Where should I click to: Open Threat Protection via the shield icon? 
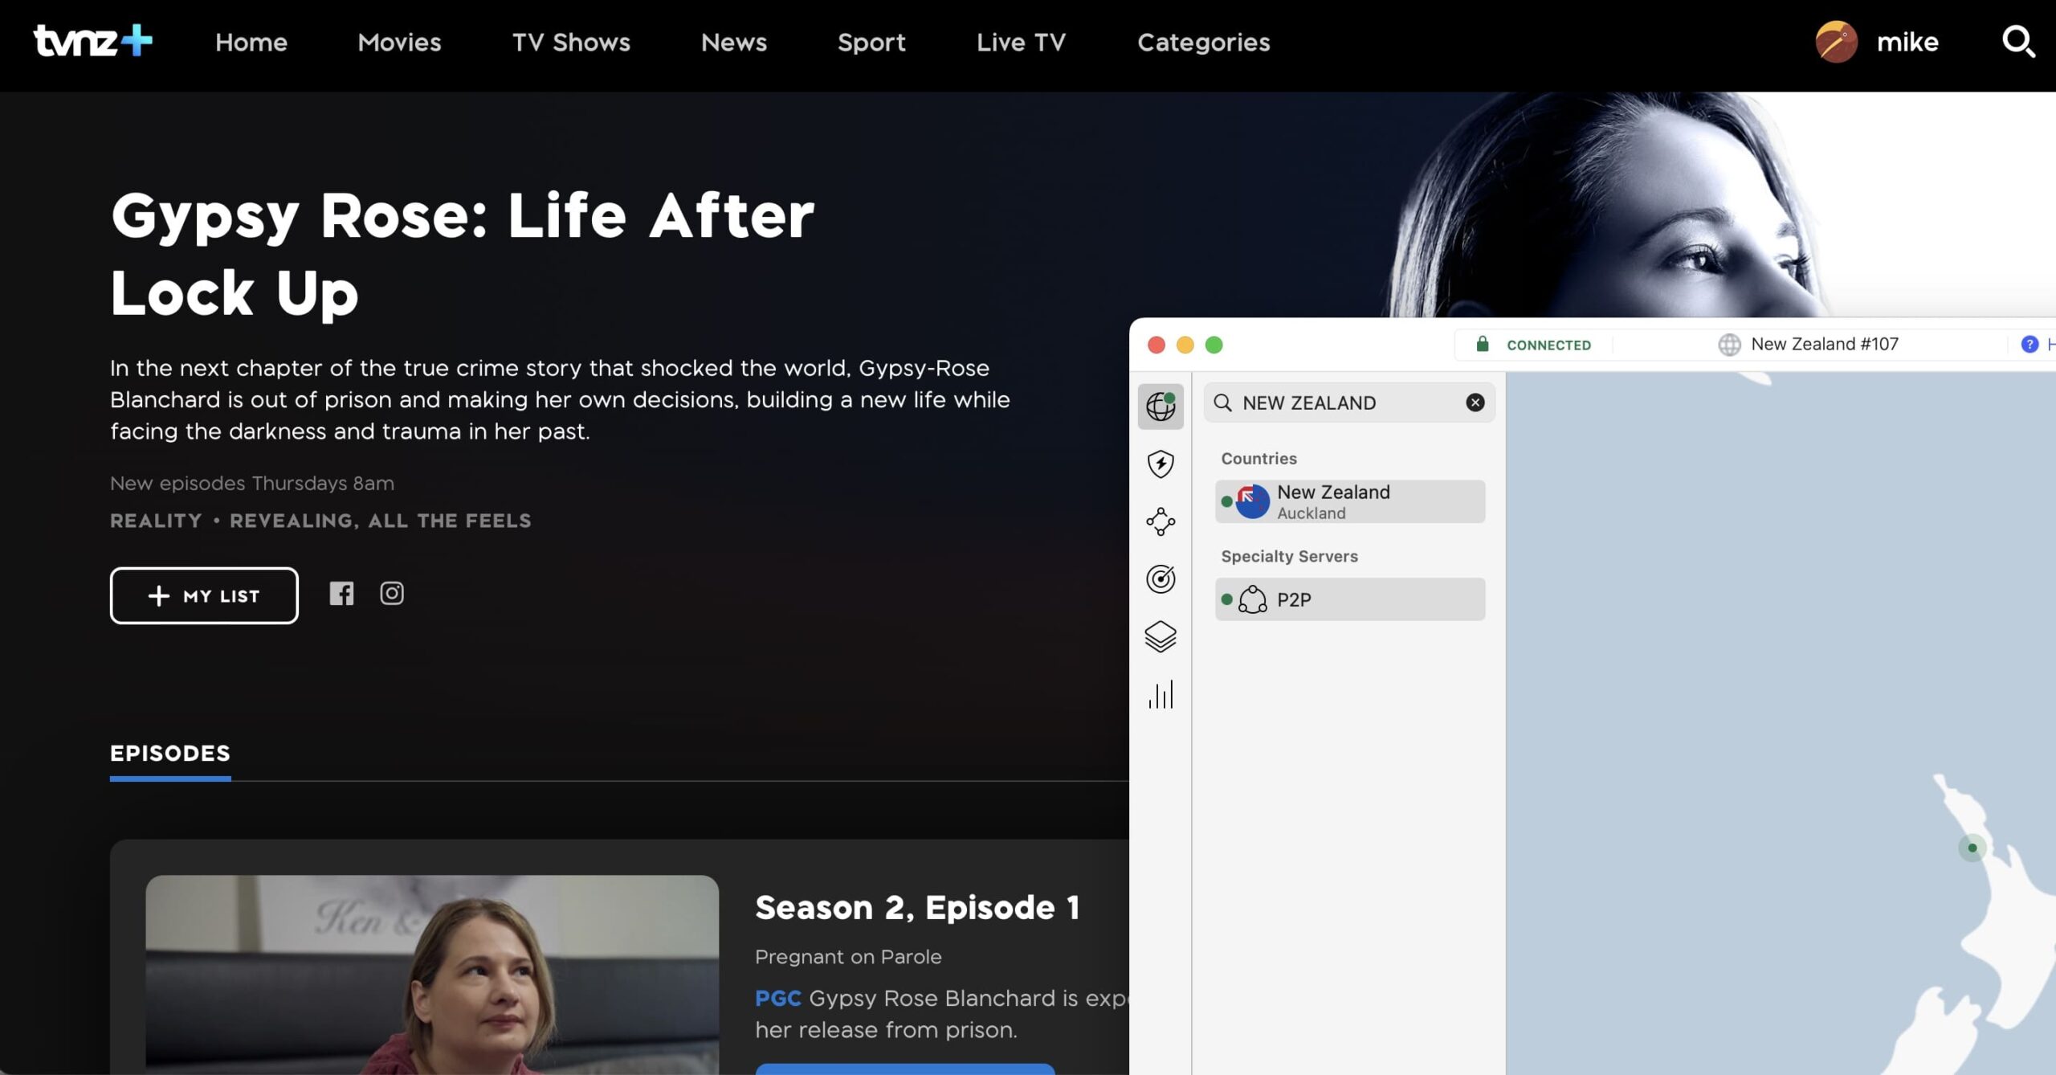pos(1160,464)
